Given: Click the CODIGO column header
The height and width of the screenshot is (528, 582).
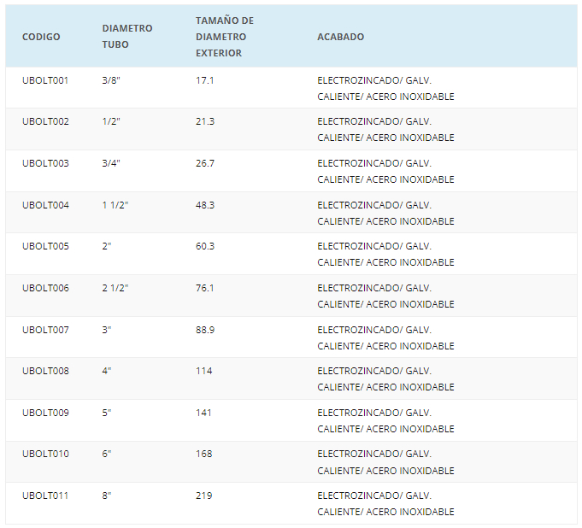Looking at the screenshot, I should coord(41,37).
